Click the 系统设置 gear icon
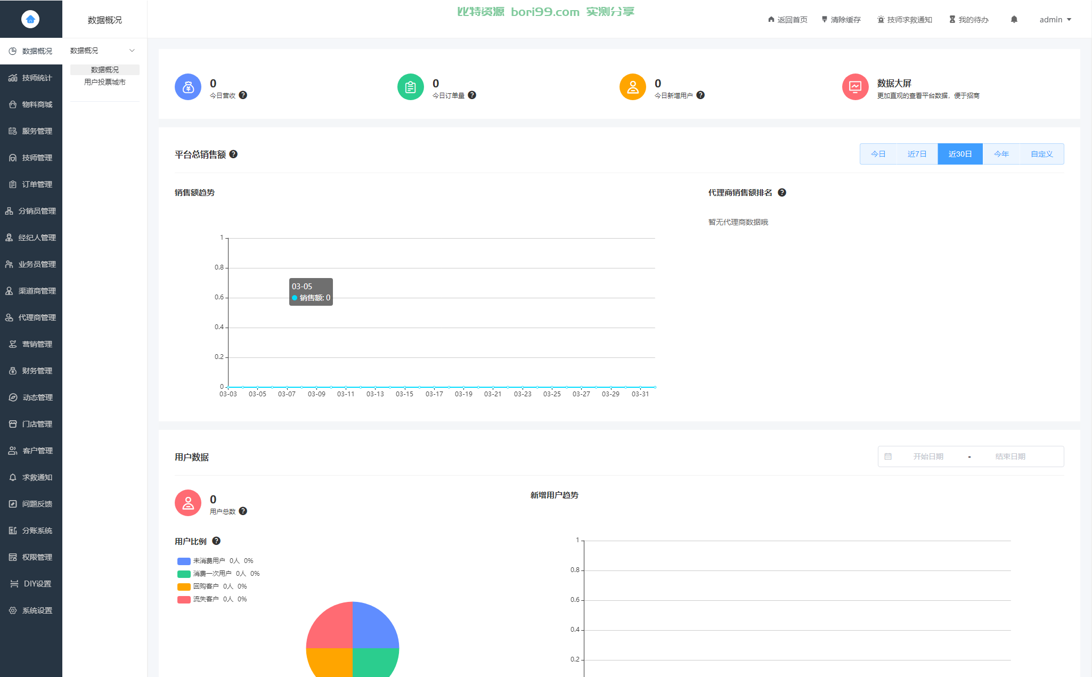This screenshot has width=1092, height=677. (13, 610)
